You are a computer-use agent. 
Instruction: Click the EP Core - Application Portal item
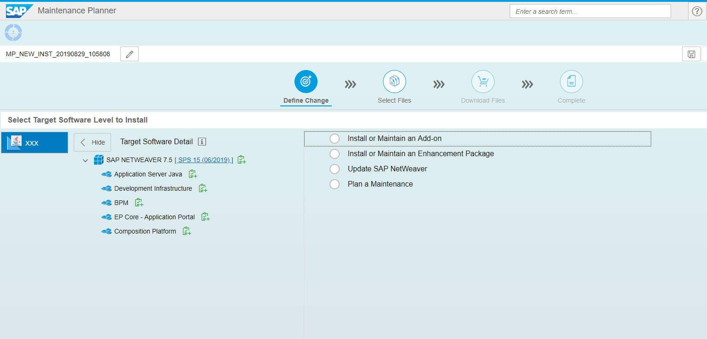[154, 217]
